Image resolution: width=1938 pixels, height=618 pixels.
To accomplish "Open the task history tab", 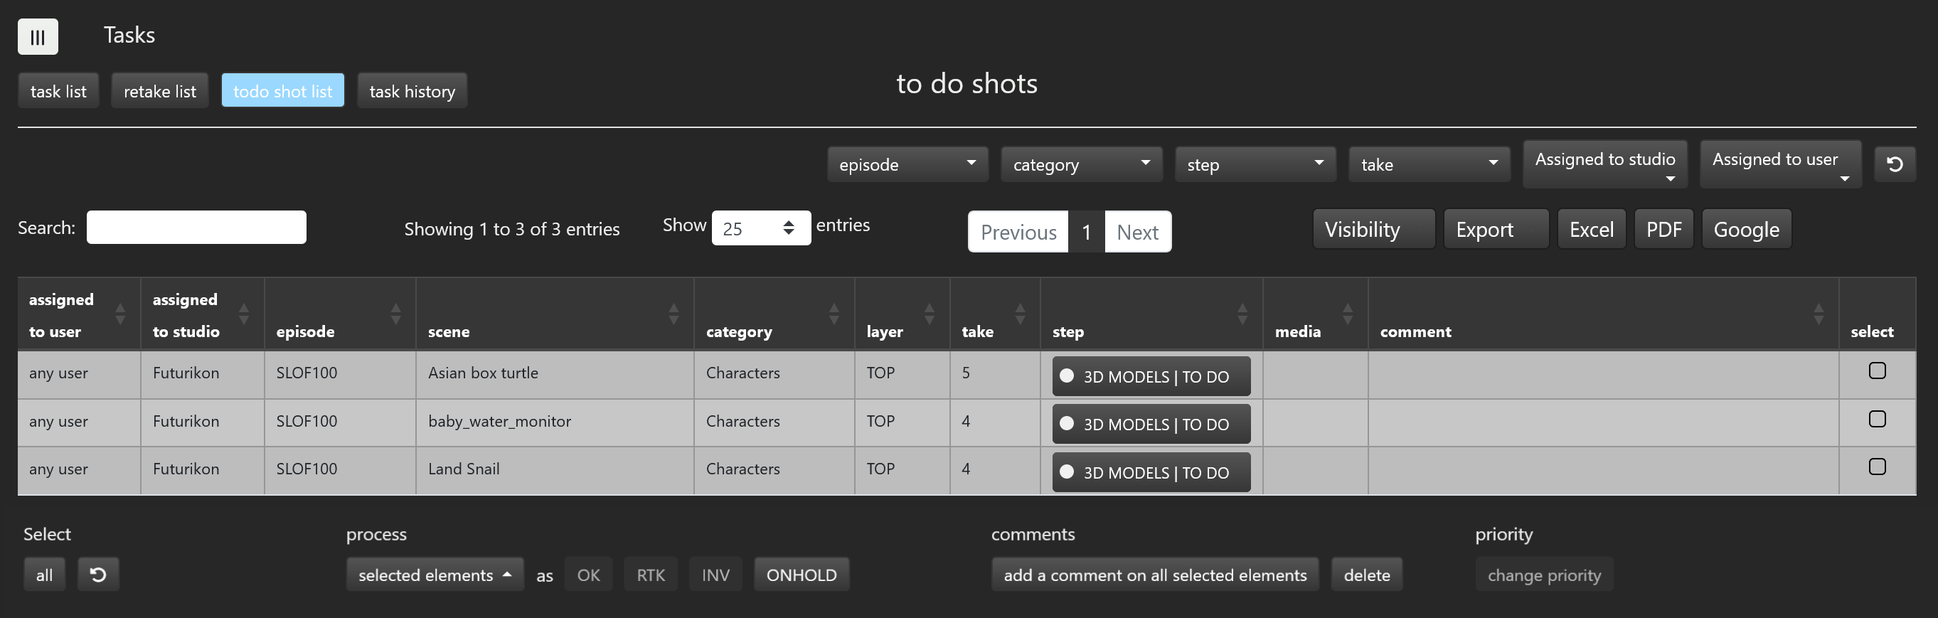I will (x=412, y=91).
